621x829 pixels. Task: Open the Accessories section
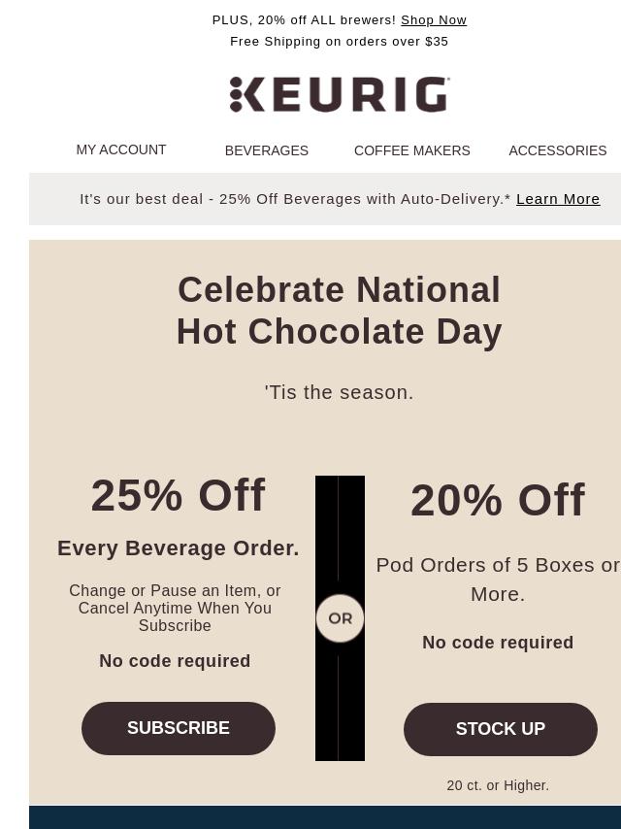[x=558, y=150]
